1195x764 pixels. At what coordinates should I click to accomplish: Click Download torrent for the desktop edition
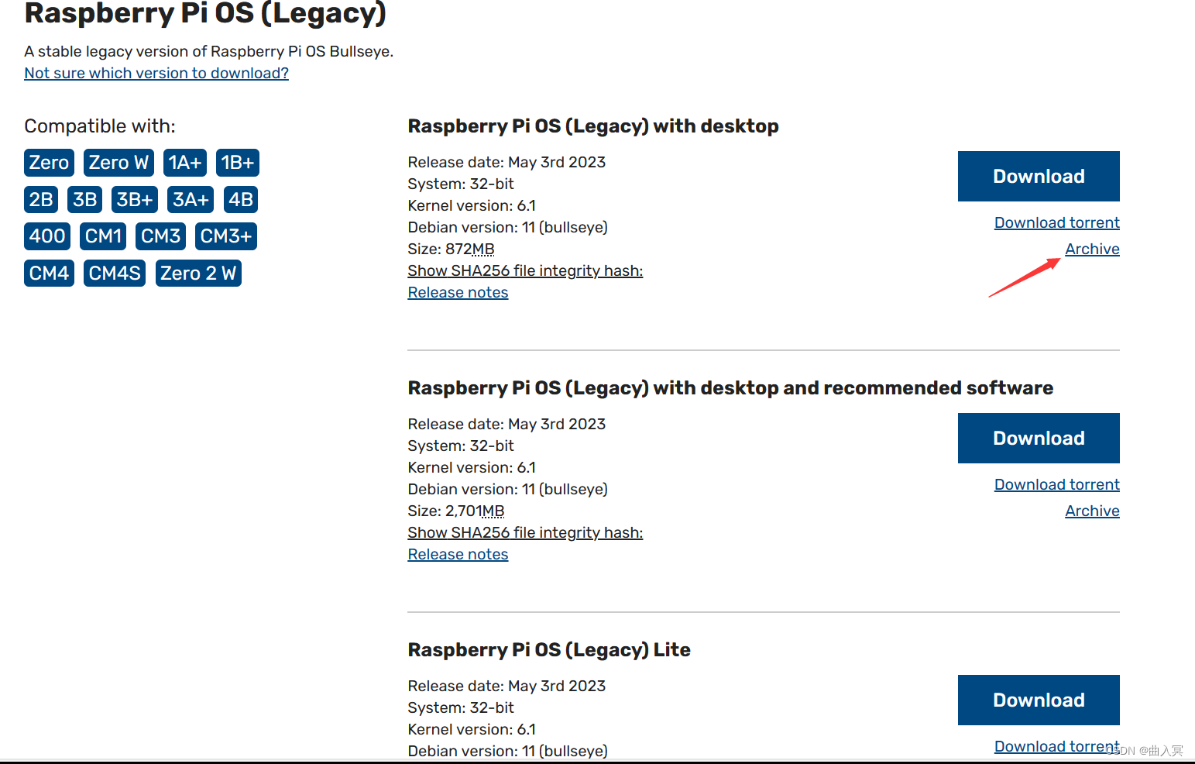point(1056,222)
